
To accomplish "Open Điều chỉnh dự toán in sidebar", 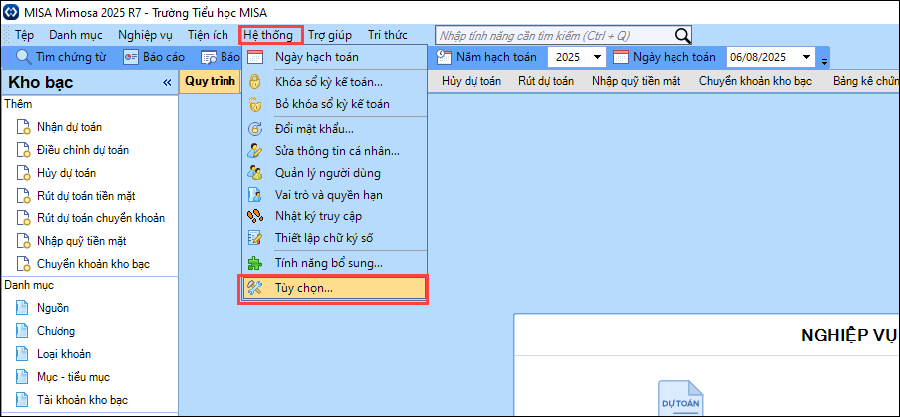I will pyautogui.click(x=83, y=150).
